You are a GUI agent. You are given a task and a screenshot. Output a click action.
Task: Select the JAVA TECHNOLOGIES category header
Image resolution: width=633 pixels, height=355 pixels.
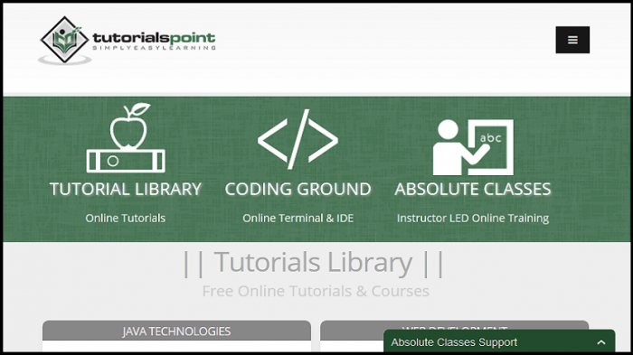click(177, 331)
